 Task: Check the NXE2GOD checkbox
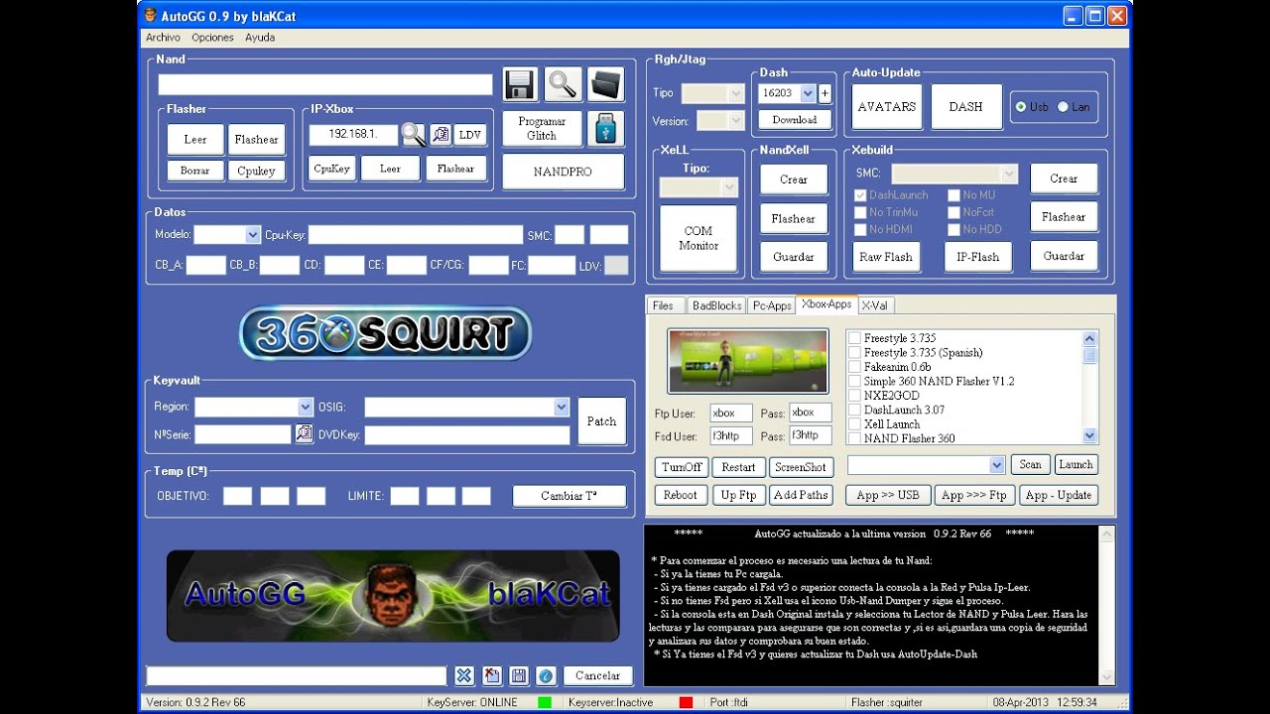[x=854, y=396]
